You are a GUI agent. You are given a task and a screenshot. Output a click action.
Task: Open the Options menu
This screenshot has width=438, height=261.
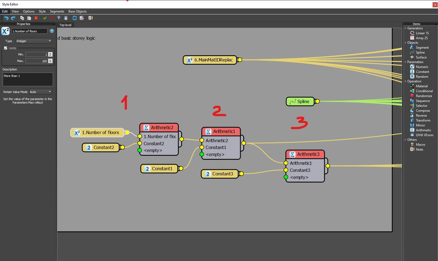(29, 11)
